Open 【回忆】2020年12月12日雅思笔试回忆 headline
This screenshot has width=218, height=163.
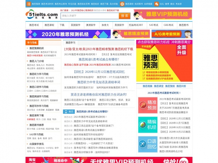(x=99, y=72)
